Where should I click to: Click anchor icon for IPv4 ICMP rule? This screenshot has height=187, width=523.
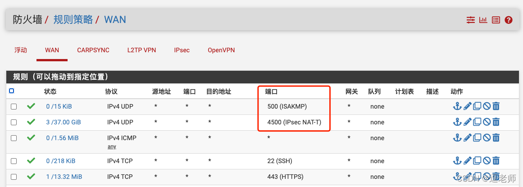(457, 137)
